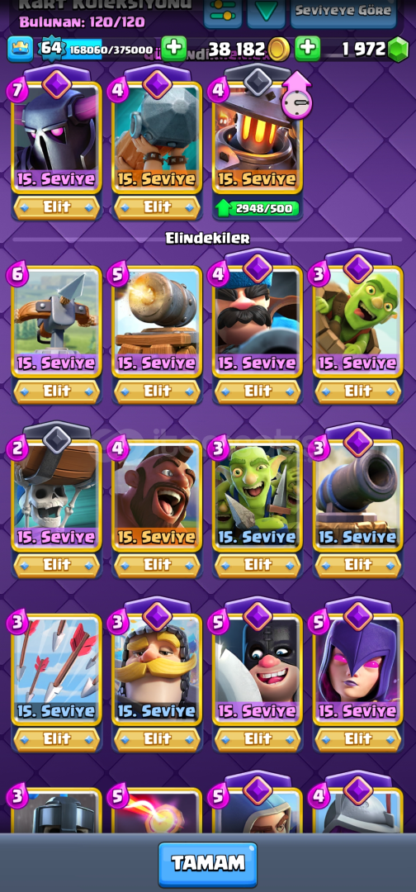416x892 pixels.
Task: Click the gold coin icon
Action: pos(278,50)
